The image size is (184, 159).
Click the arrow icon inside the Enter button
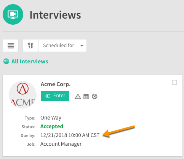click(48, 96)
